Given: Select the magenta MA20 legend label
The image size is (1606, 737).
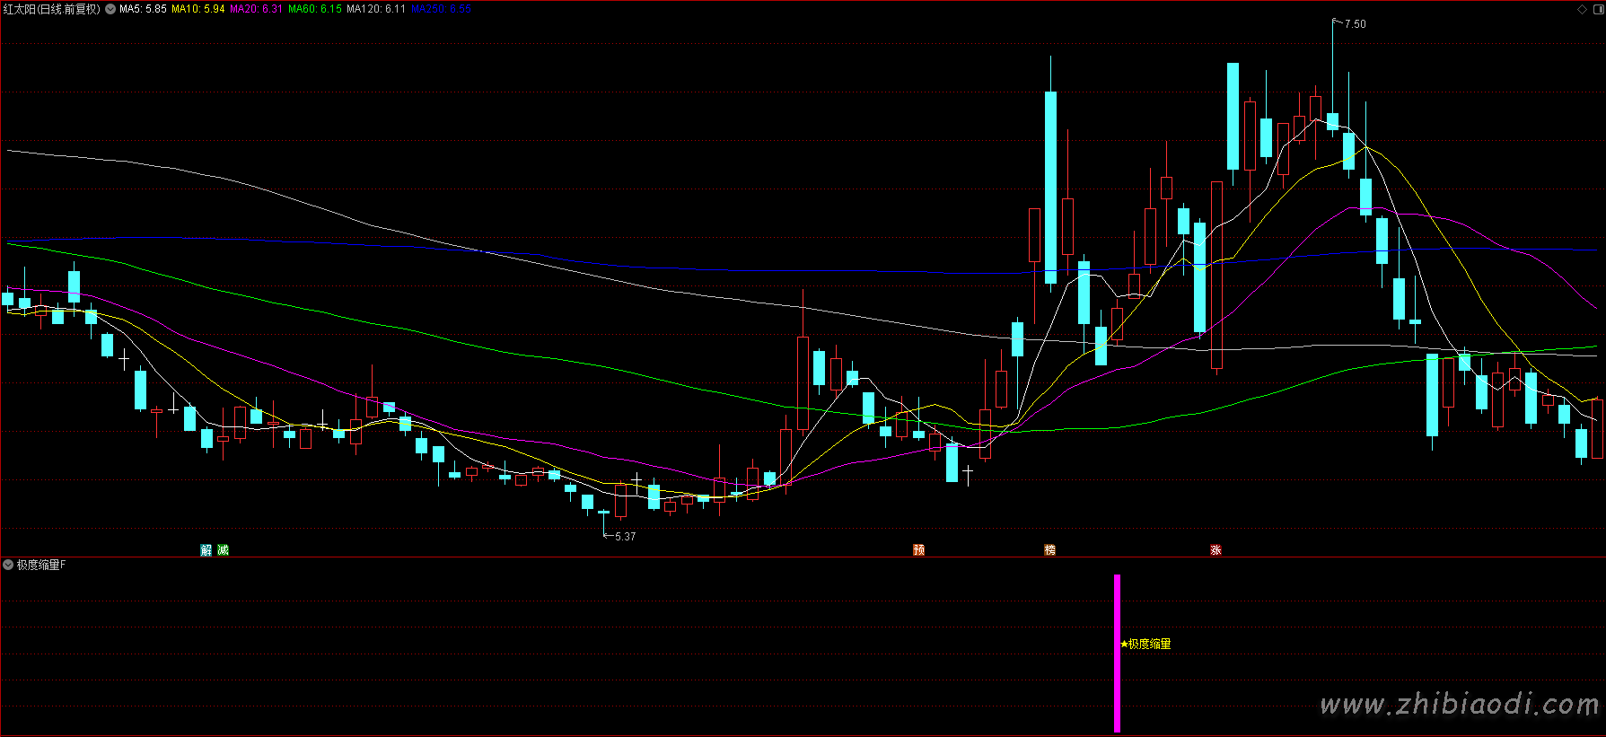Looking at the screenshot, I should point(256,9).
